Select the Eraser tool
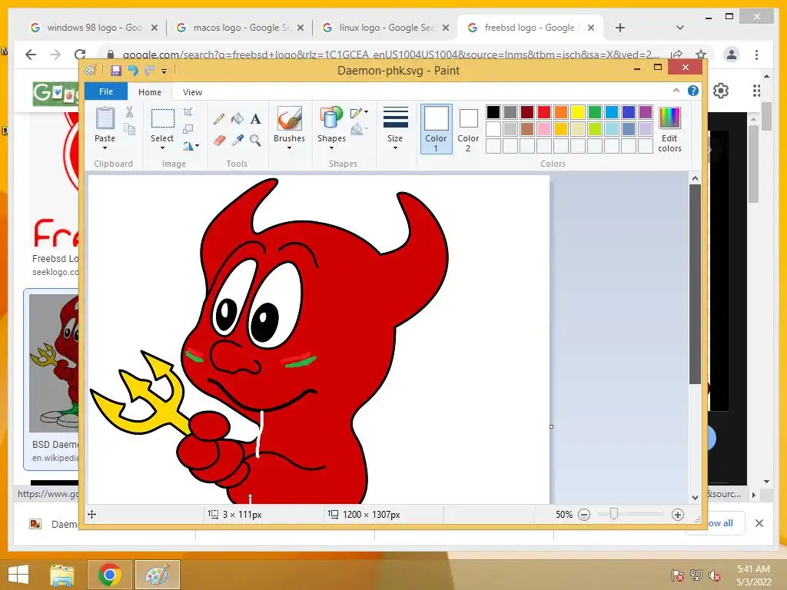 point(219,140)
